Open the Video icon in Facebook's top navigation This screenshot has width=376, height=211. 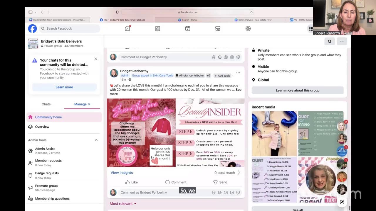188,28
